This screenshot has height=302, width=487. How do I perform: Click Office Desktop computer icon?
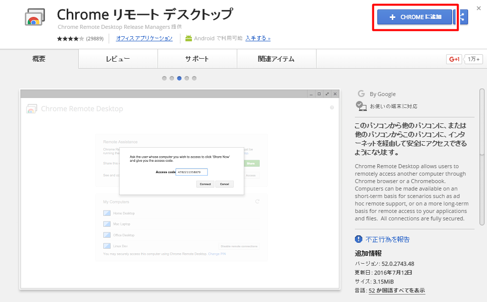[107, 235]
